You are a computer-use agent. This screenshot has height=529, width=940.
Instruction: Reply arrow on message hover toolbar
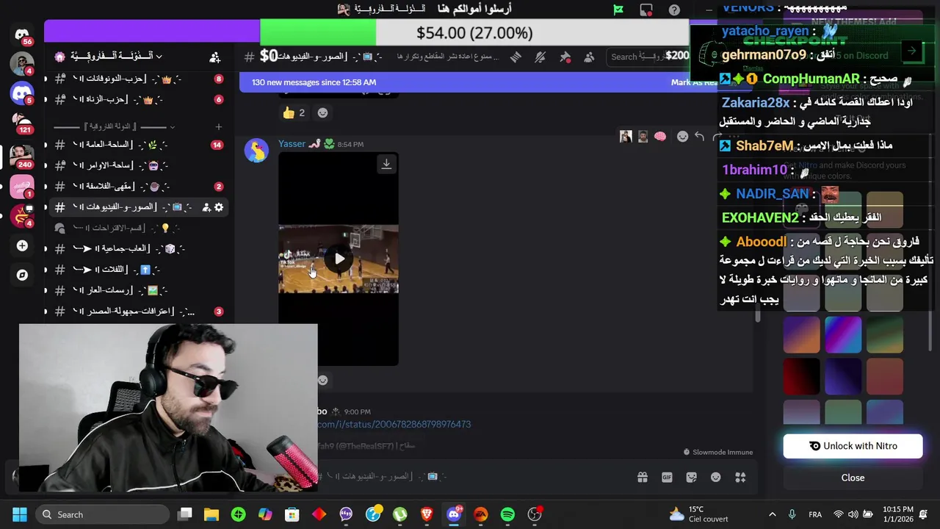click(x=700, y=137)
